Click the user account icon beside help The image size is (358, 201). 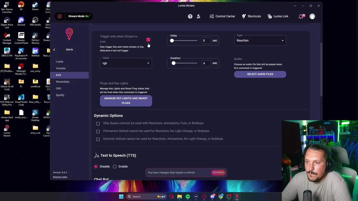199,16
